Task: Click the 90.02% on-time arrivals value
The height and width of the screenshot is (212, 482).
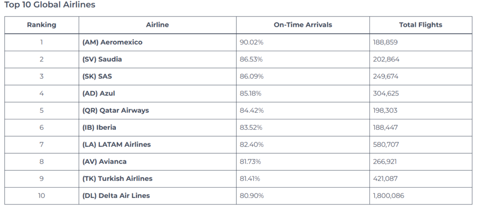Action: 252,42
